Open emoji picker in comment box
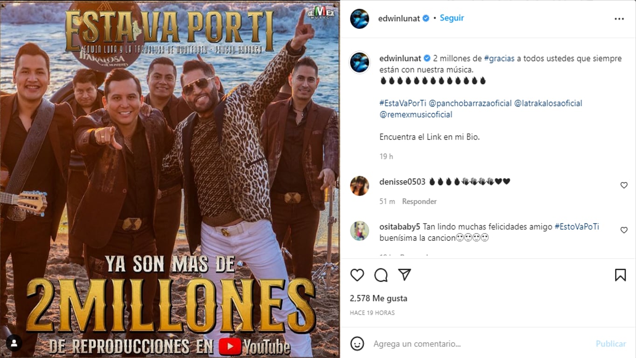The image size is (636, 358). (x=357, y=344)
